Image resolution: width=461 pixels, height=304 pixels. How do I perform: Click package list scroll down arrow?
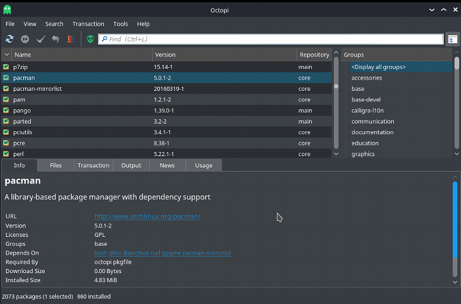pyautogui.click(x=336, y=154)
